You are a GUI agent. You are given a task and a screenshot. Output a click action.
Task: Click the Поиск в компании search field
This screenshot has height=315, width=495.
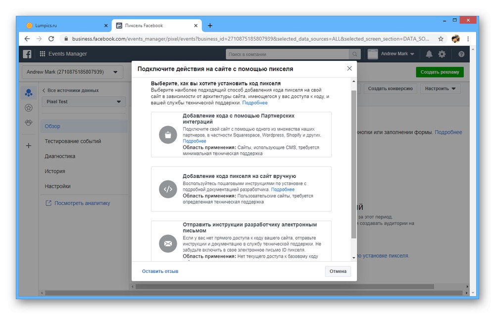click(287, 54)
